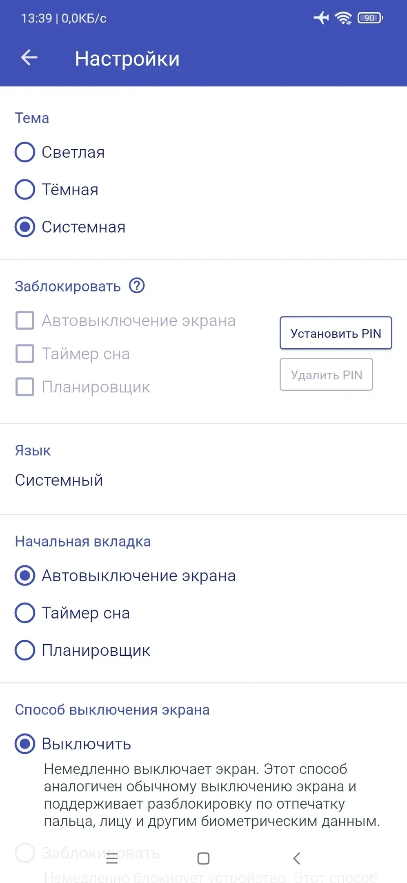This screenshot has height=883, width=407.
Task: Check the Планировщик lock checkbox
Action: coord(25,387)
